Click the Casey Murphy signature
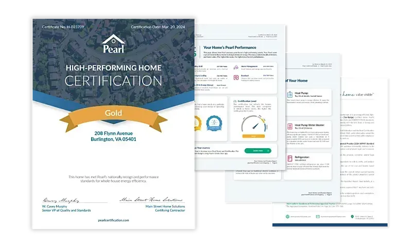 [61, 200]
